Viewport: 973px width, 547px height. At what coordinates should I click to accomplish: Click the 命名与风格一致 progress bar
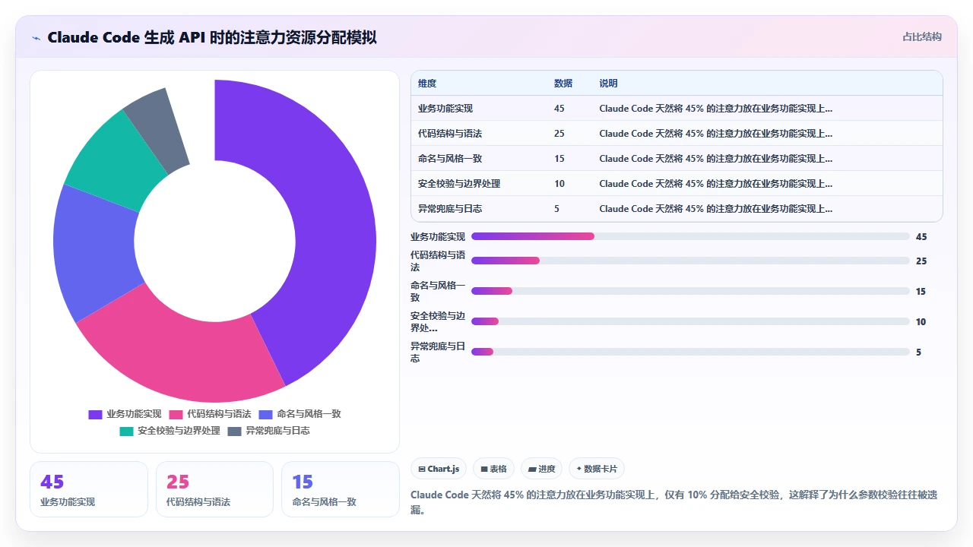coord(690,291)
